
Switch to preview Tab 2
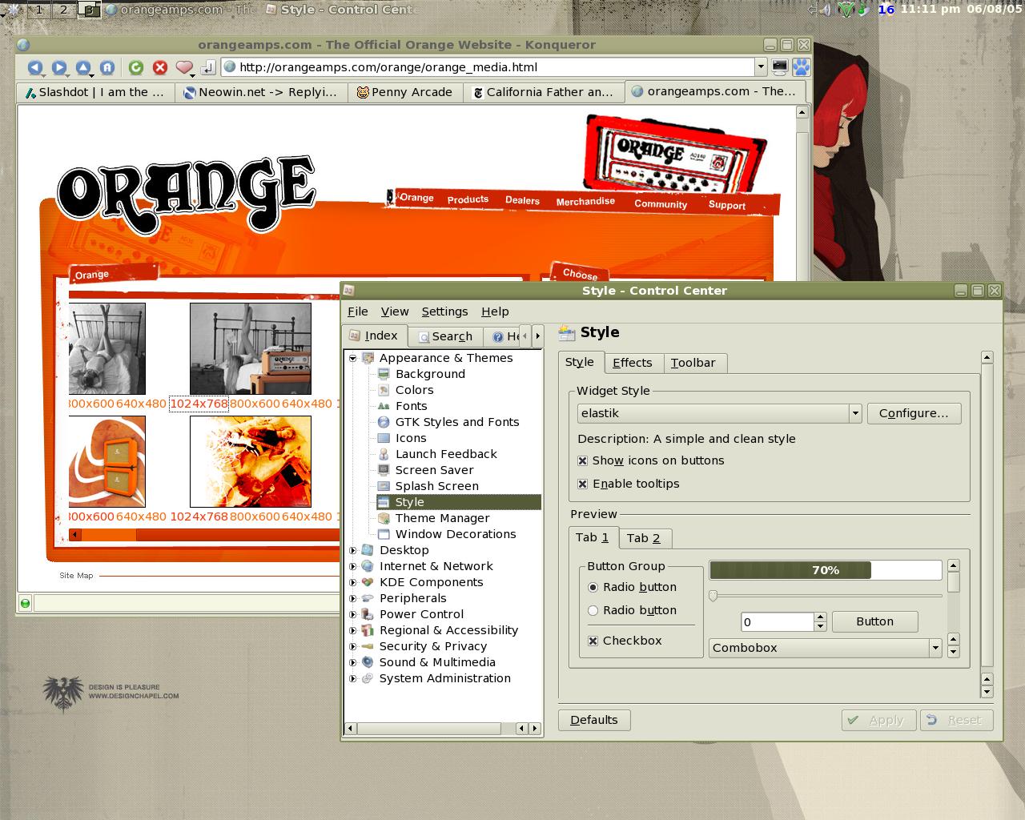tap(644, 538)
